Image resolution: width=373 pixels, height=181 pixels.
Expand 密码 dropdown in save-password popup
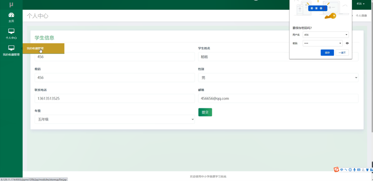[x=340, y=43]
